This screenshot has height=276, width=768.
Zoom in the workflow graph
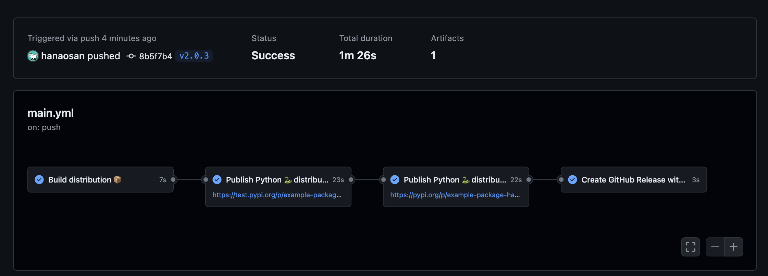click(x=733, y=247)
